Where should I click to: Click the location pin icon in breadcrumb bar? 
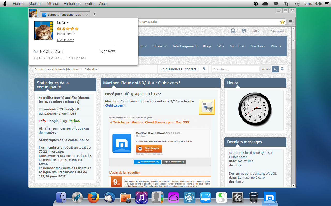point(204,69)
